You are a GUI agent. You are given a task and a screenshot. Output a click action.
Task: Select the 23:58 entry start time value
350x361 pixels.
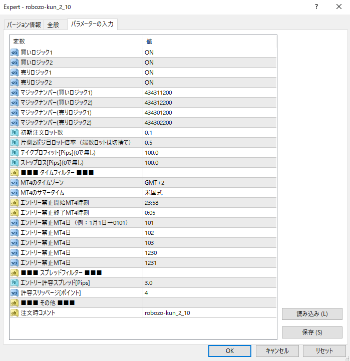pyautogui.click(x=209, y=203)
